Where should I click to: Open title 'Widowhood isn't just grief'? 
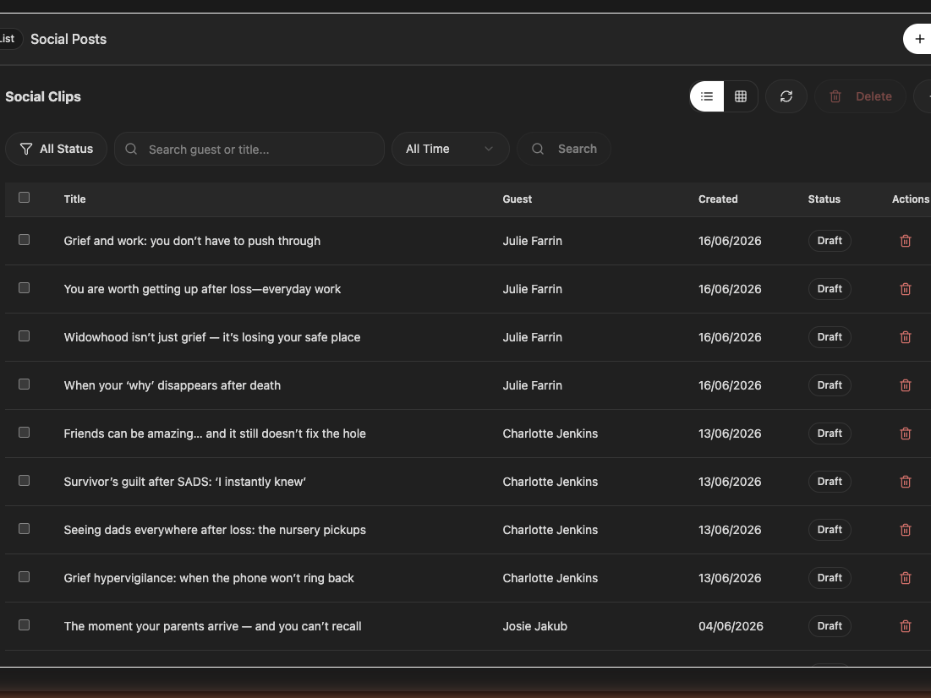212,337
